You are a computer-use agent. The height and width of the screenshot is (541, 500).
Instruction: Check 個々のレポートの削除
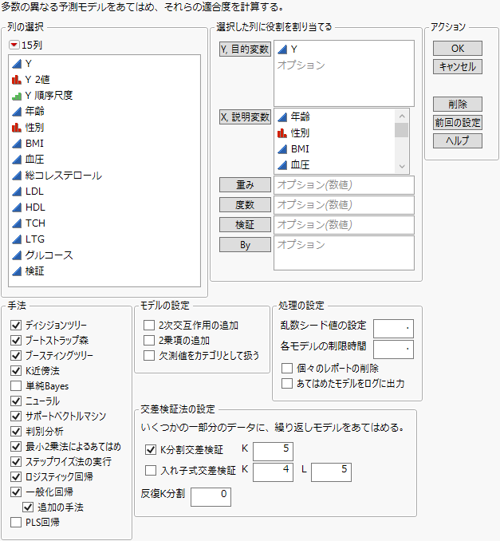(x=287, y=369)
